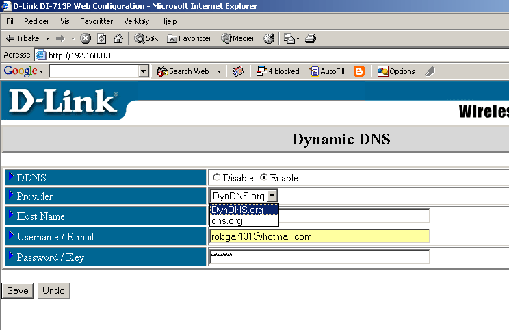Click the arrow icon beside Username / E-mail

point(11,235)
